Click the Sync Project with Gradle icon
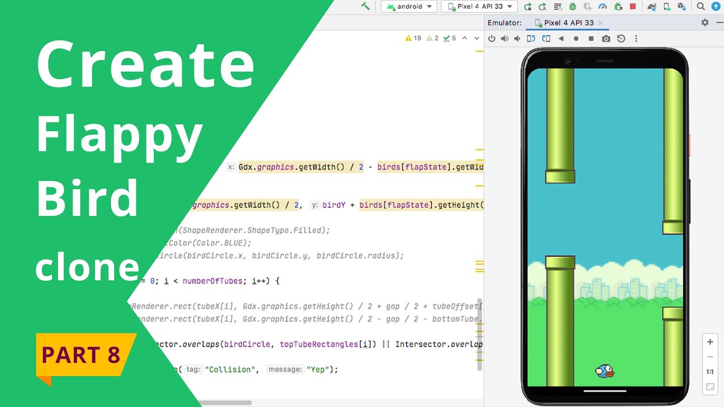Viewport: 724px width, 407px height. click(652, 7)
